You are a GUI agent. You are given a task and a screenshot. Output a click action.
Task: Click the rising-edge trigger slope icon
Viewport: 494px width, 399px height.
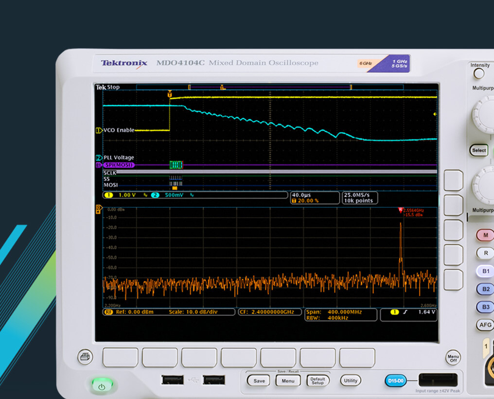pos(405,312)
